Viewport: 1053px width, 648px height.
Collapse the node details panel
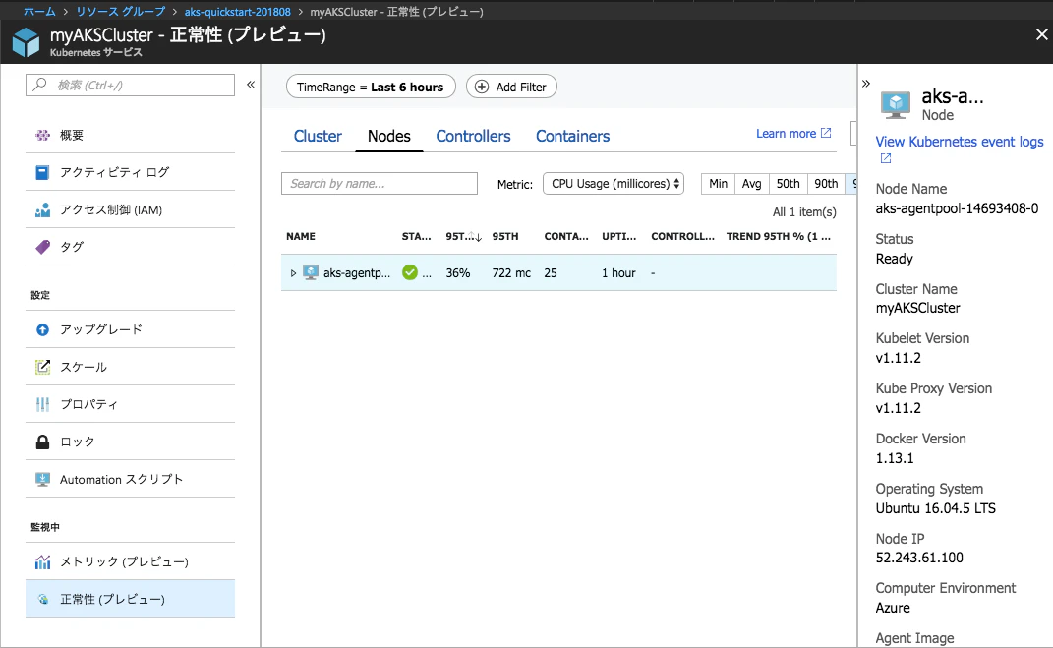tap(866, 84)
